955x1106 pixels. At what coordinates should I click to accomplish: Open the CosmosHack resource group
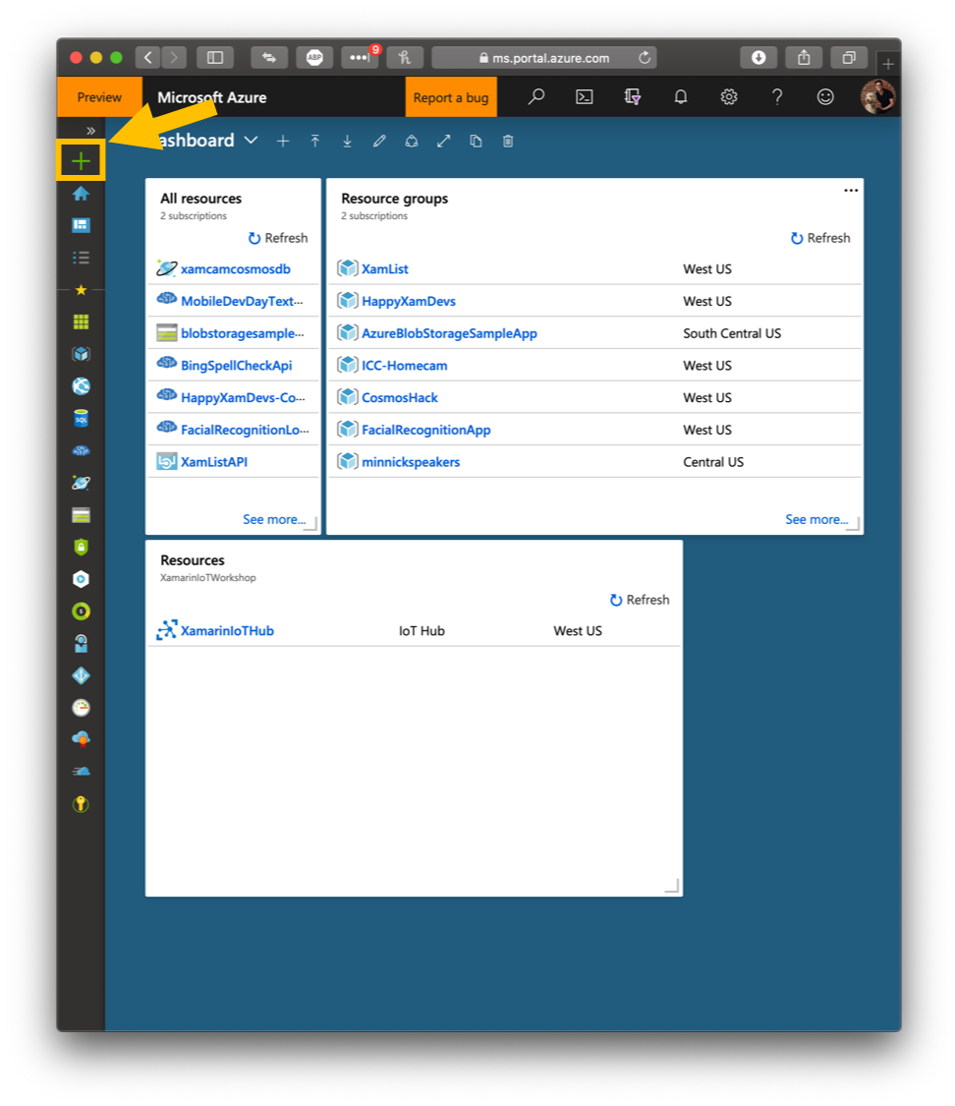[400, 398]
